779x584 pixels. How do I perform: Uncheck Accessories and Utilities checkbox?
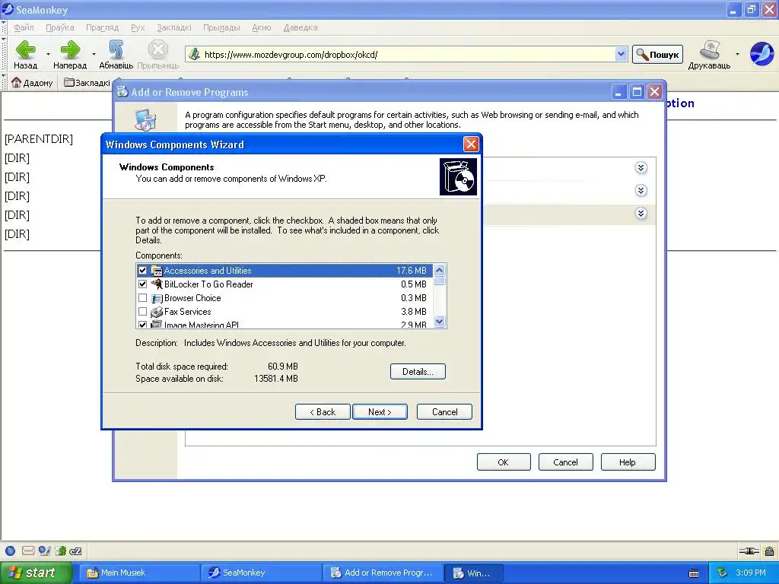(142, 271)
